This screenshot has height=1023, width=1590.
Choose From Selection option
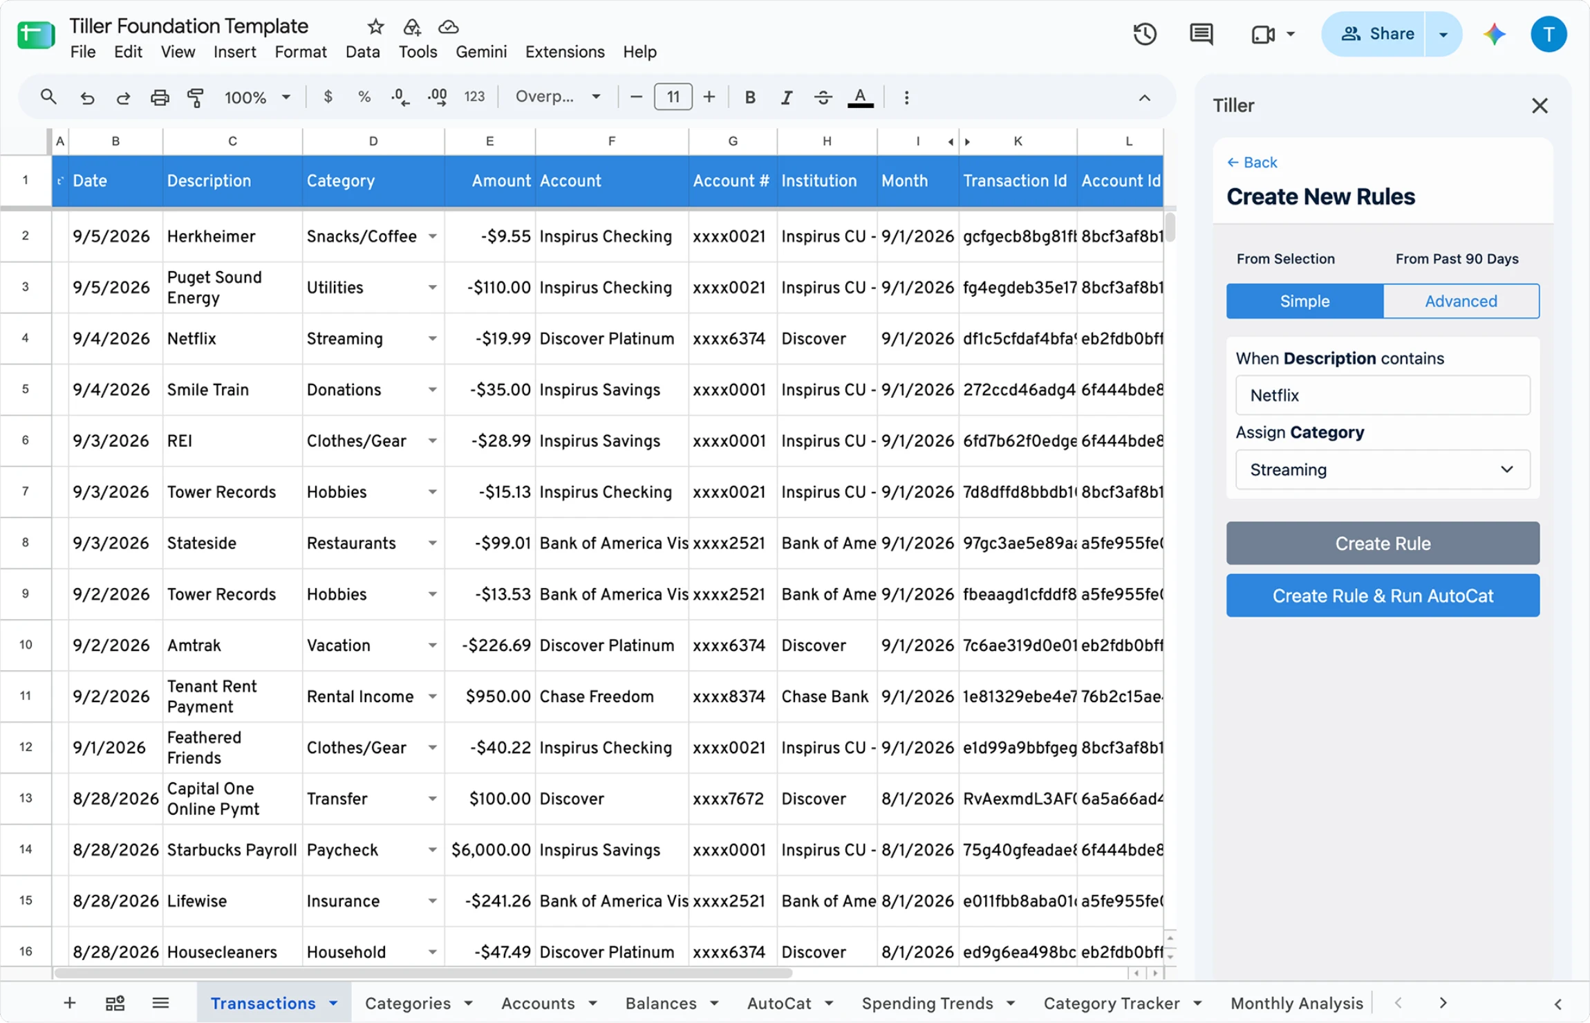coord(1285,259)
